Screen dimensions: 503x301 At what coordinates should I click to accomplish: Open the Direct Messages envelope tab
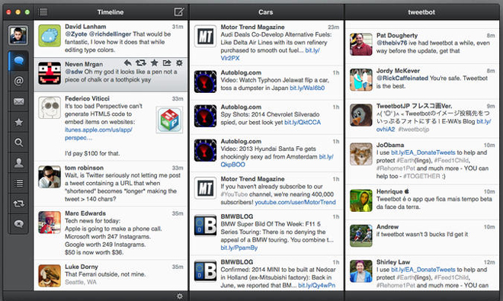click(18, 101)
